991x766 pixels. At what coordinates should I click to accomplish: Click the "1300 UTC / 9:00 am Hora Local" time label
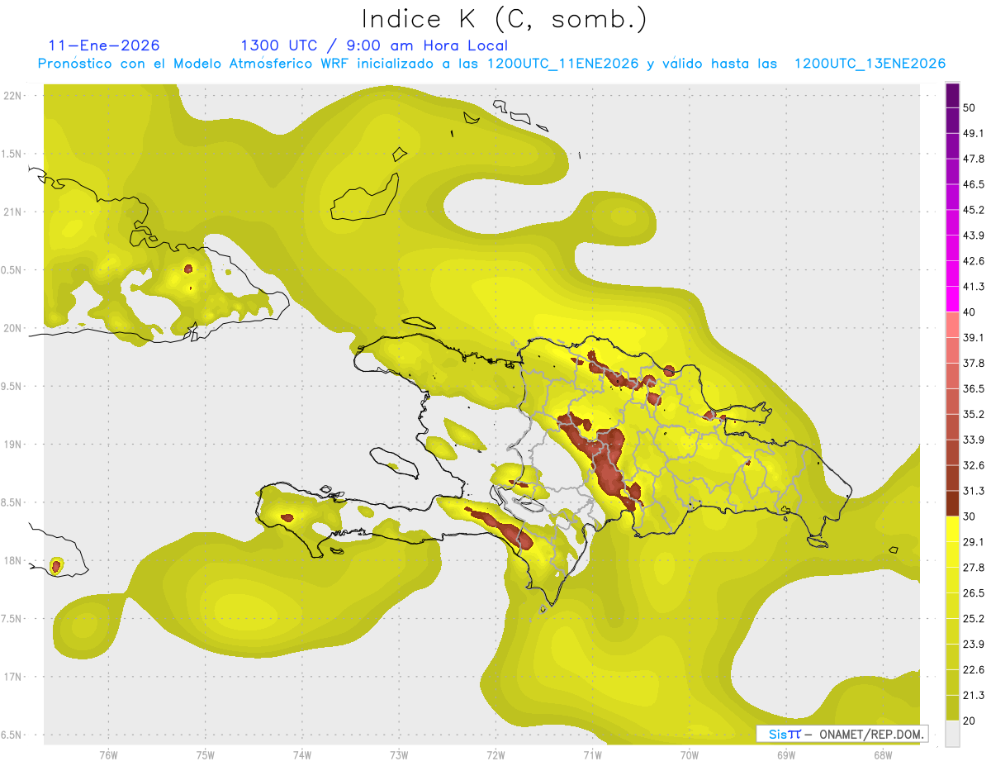[x=374, y=45]
